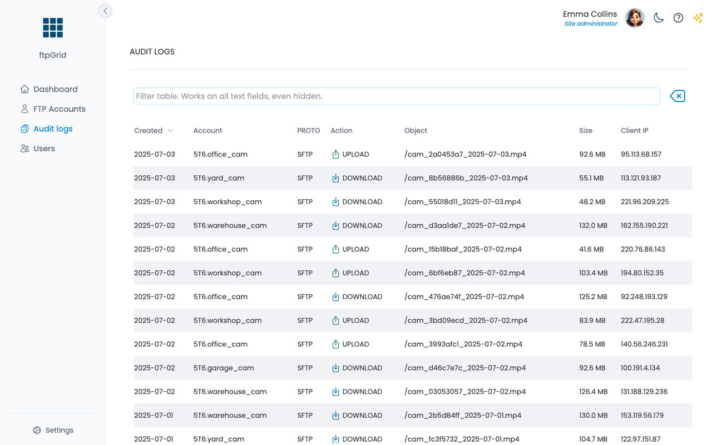Viewport: 712px width, 445px height.
Task: Click upload icon for cam_3bd09ecd row
Action: tap(335, 320)
